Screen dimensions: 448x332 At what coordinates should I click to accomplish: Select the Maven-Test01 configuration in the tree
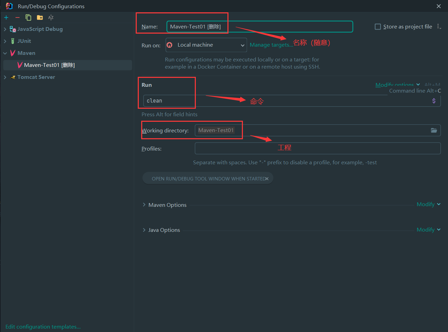tap(49, 65)
